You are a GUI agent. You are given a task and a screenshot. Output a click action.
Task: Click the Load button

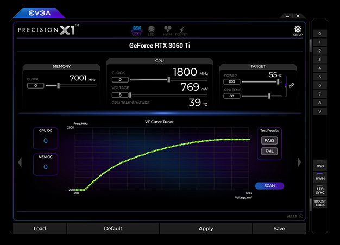(x=40, y=229)
